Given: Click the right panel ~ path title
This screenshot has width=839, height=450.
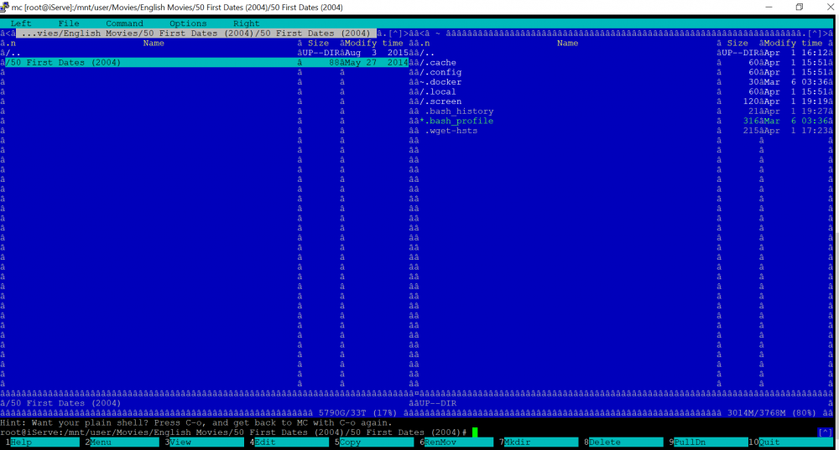Looking at the screenshot, I should coord(437,34).
